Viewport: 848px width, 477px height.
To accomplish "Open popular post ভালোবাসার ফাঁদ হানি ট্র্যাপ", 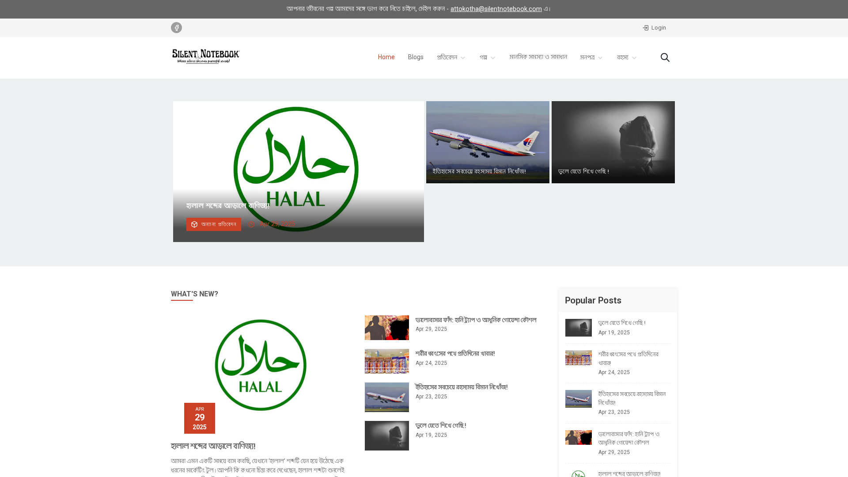I will coord(629,438).
